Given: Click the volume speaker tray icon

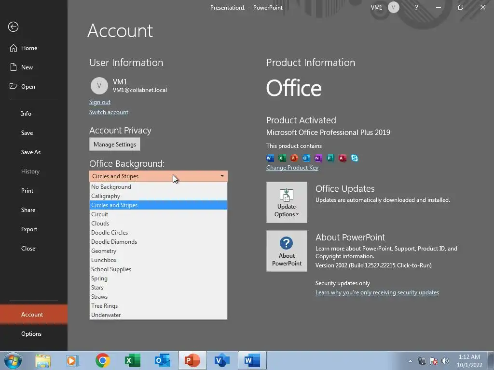Looking at the screenshot, I should [445, 361].
